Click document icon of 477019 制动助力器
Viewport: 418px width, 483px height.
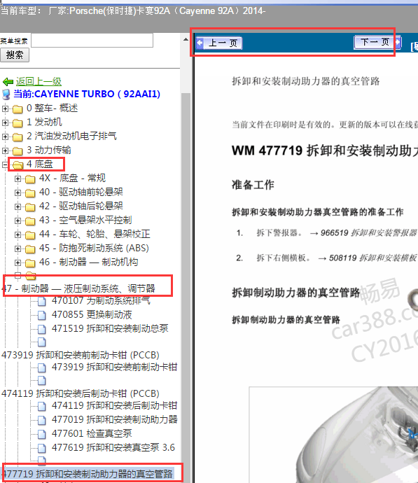click(x=41, y=420)
